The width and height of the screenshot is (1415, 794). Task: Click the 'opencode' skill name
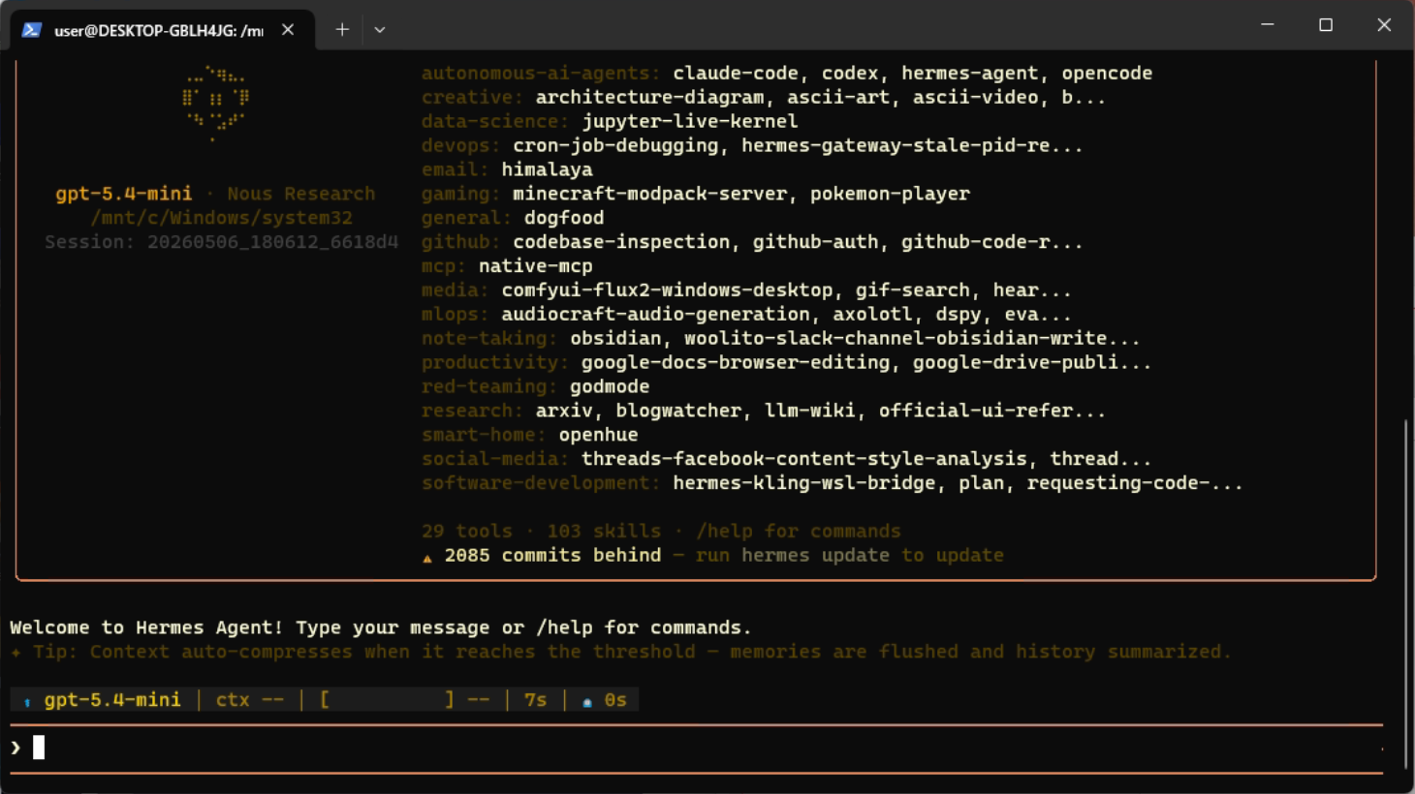1107,74
